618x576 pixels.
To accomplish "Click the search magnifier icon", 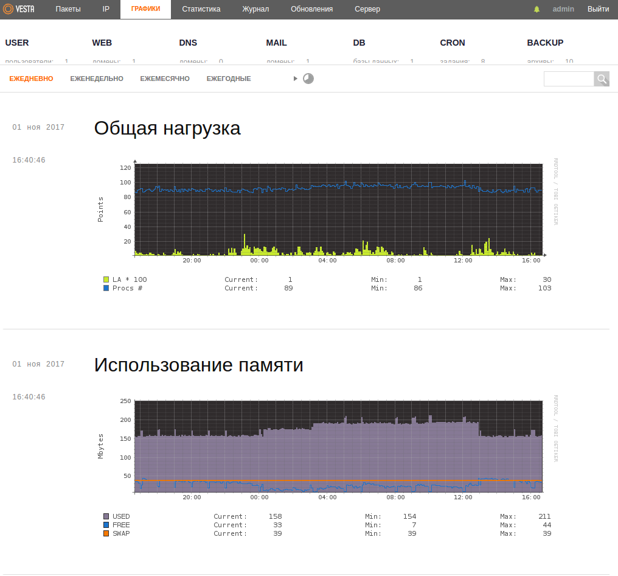I will point(601,79).
